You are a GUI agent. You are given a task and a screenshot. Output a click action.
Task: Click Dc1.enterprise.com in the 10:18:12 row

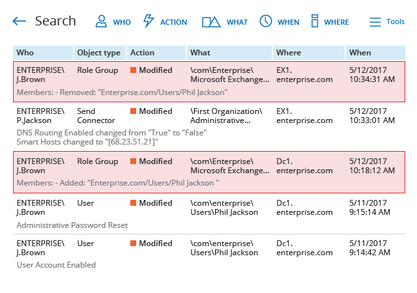pyautogui.click(x=304, y=166)
